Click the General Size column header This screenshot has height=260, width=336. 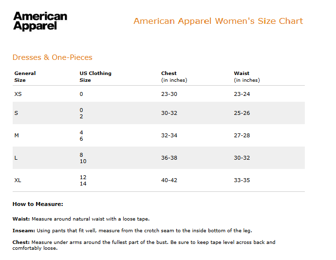tap(25, 76)
